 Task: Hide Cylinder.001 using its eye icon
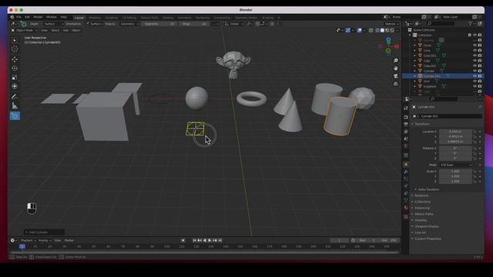point(475,76)
